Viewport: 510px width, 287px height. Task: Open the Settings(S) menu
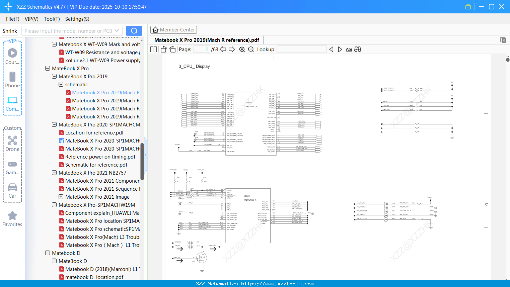[77, 19]
